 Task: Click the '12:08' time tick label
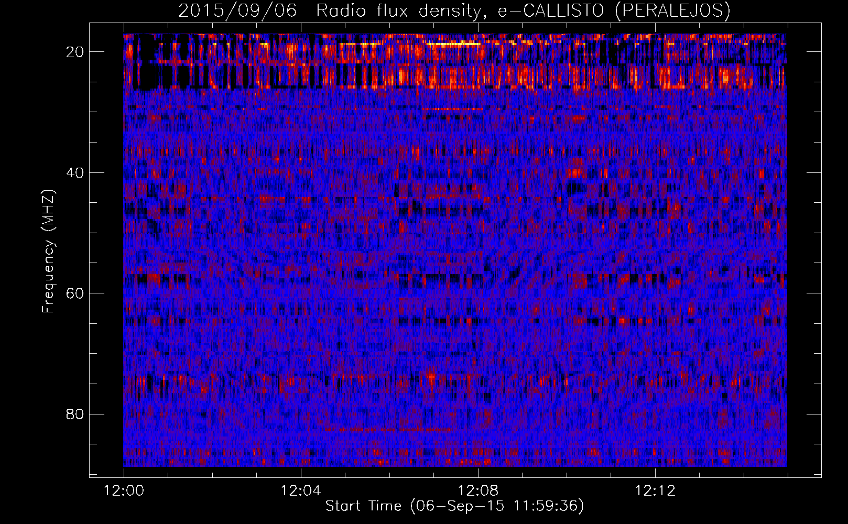click(x=478, y=491)
